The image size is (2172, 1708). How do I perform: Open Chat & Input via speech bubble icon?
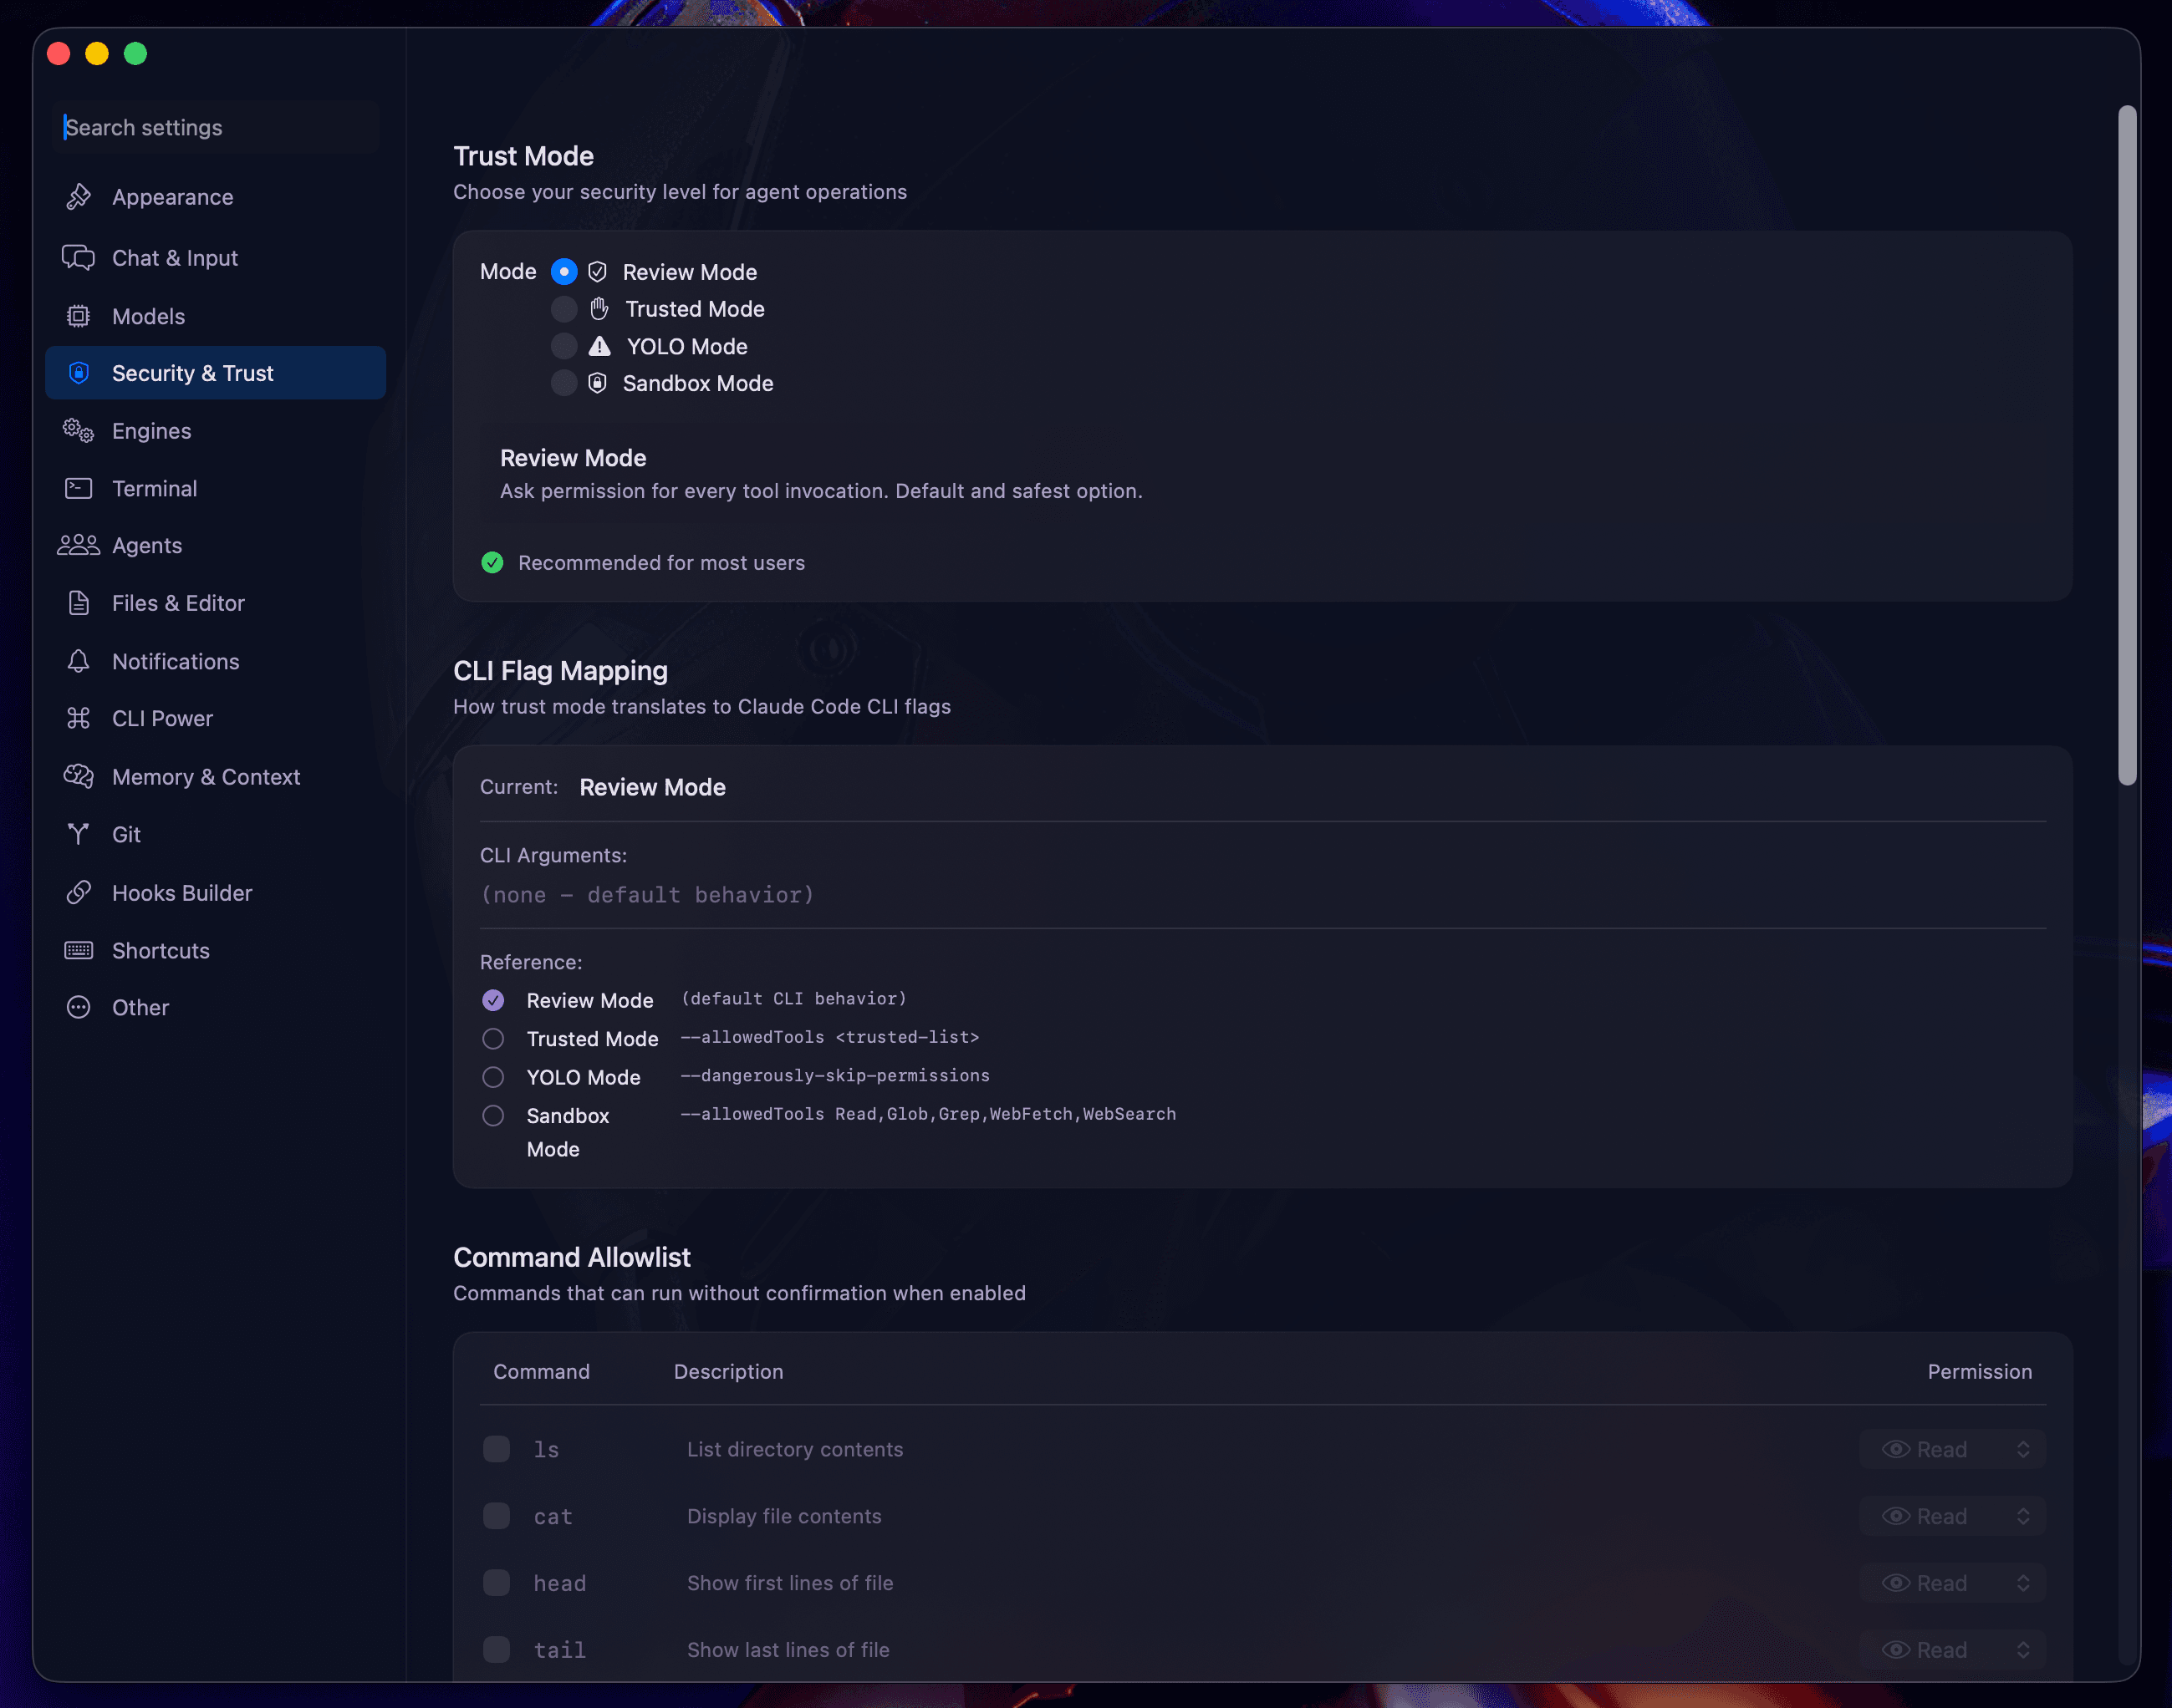pyautogui.click(x=79, y=258)
